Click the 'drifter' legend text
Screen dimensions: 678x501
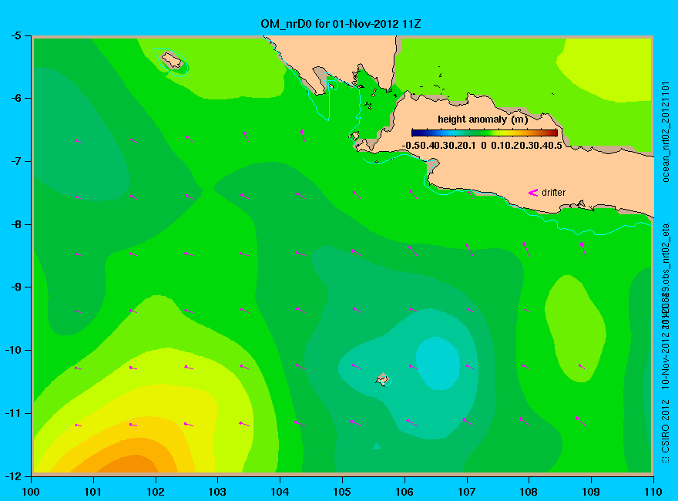553,193
